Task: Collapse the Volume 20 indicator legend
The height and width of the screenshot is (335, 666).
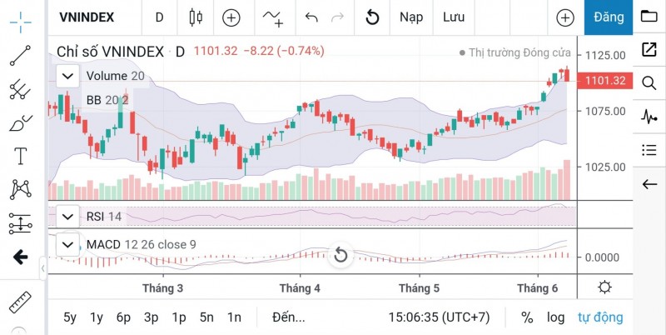Action: pos(68,76)
